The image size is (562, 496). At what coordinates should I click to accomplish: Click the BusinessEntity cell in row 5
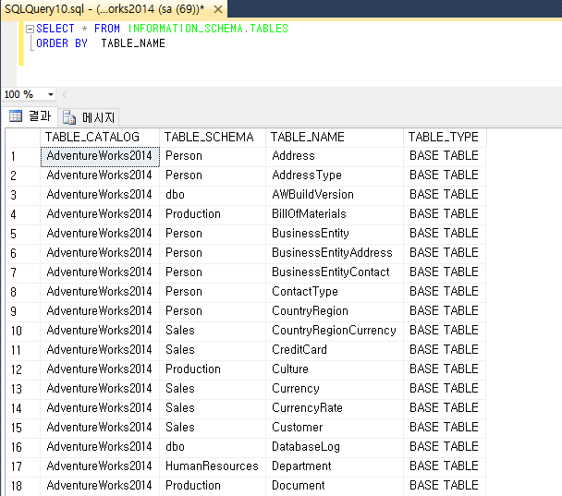tap(335, 234)
